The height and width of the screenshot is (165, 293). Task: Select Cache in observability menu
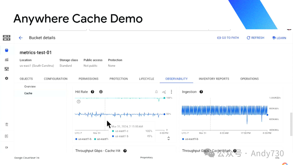point(28,93)
